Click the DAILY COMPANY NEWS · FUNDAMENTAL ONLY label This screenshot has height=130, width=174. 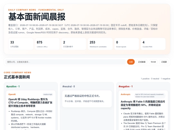pos(36,10)
